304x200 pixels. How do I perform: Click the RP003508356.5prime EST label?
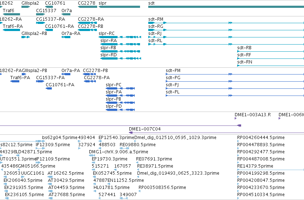coord(162,188)
